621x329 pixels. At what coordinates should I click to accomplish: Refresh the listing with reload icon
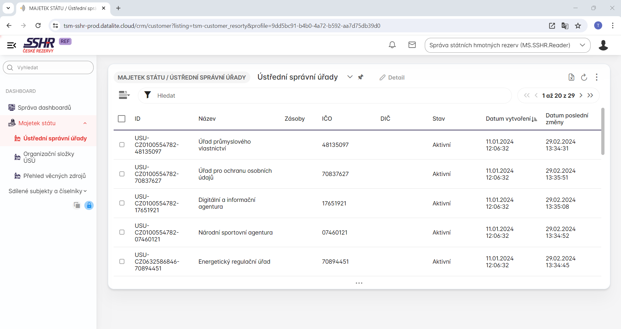[584, 77]
